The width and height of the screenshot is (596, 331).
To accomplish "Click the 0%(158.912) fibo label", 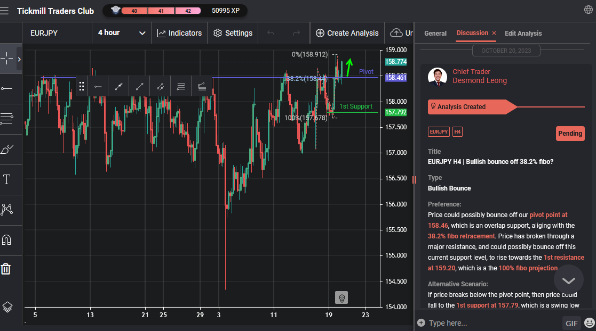I will (x=310, y=54).
